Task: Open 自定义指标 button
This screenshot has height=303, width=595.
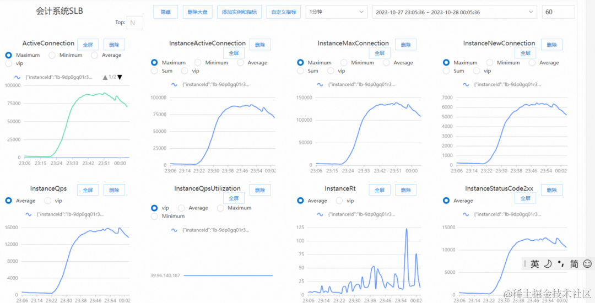Action: pyautogui.click(x=284, y=12)
